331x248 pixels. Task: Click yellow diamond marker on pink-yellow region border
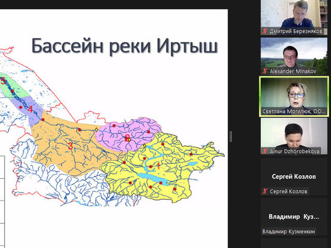click(x=144, y=146)
